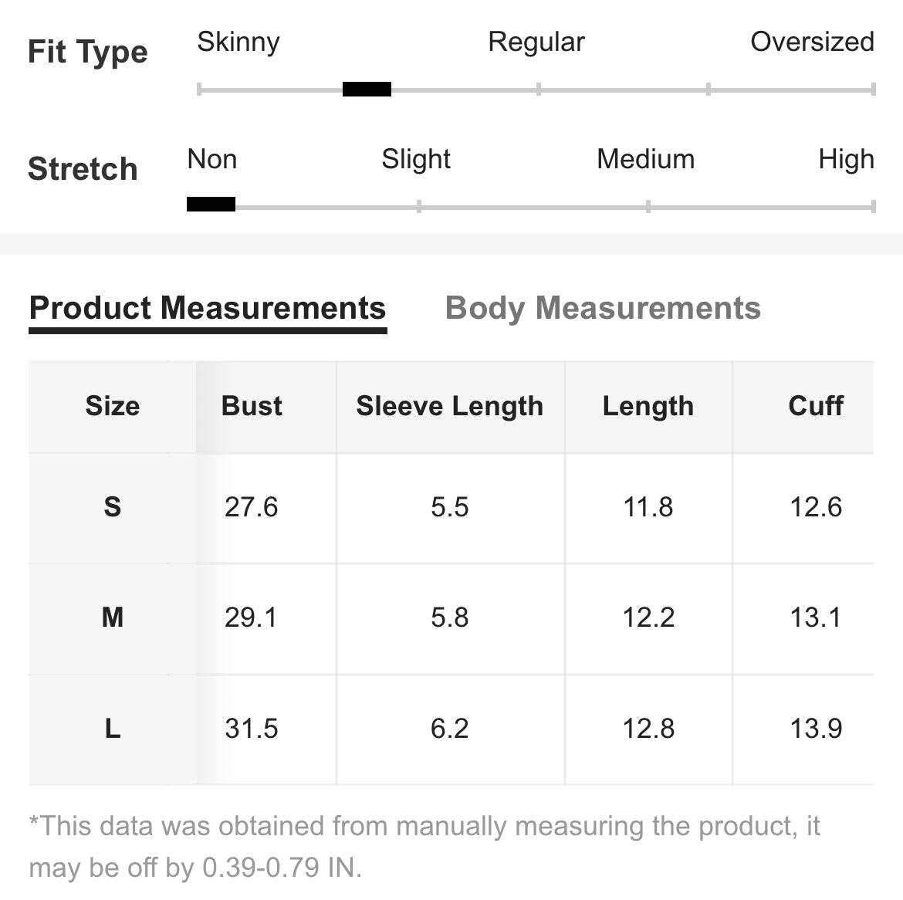Select the Product Measurements tab
The image size is (903, 900).
pos(207,308)
